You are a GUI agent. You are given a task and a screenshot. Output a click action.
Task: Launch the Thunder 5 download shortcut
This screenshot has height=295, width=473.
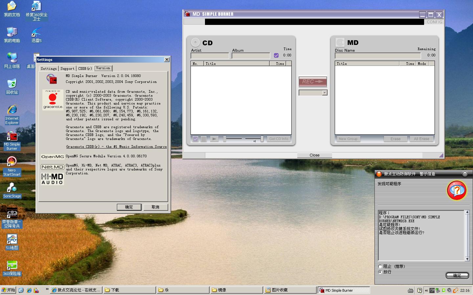click(36, 35)
